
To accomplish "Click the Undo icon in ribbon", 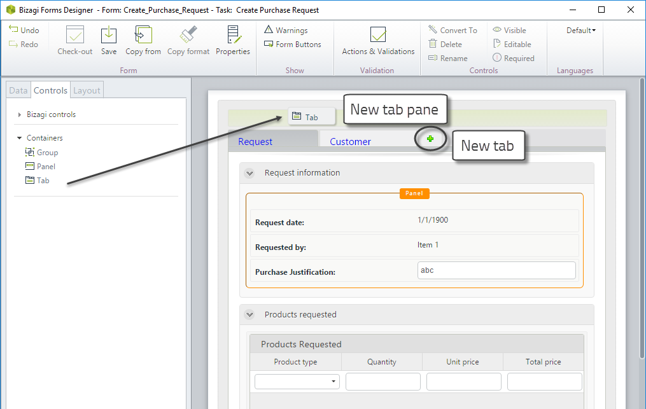I will (x=13, y=30).
